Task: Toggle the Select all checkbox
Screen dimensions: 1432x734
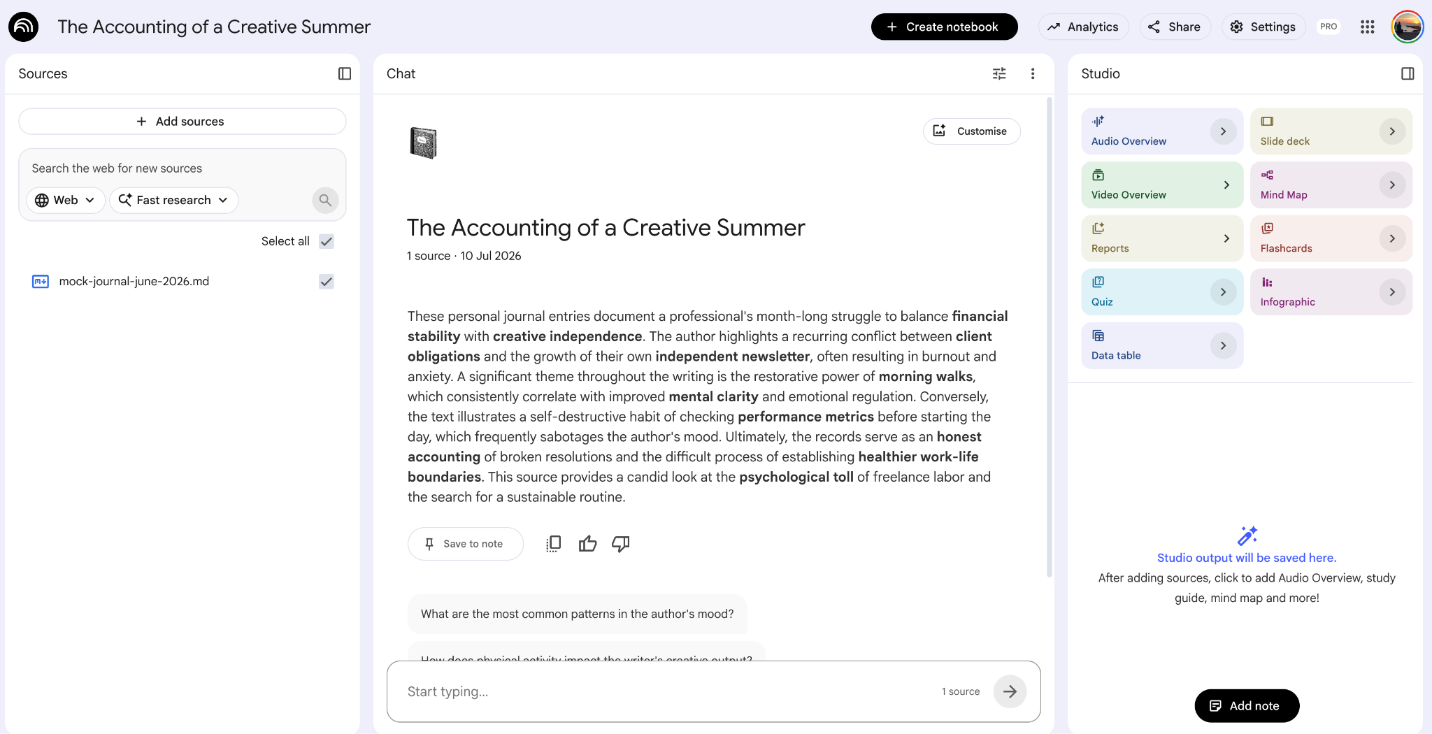Action: [327, 241]
